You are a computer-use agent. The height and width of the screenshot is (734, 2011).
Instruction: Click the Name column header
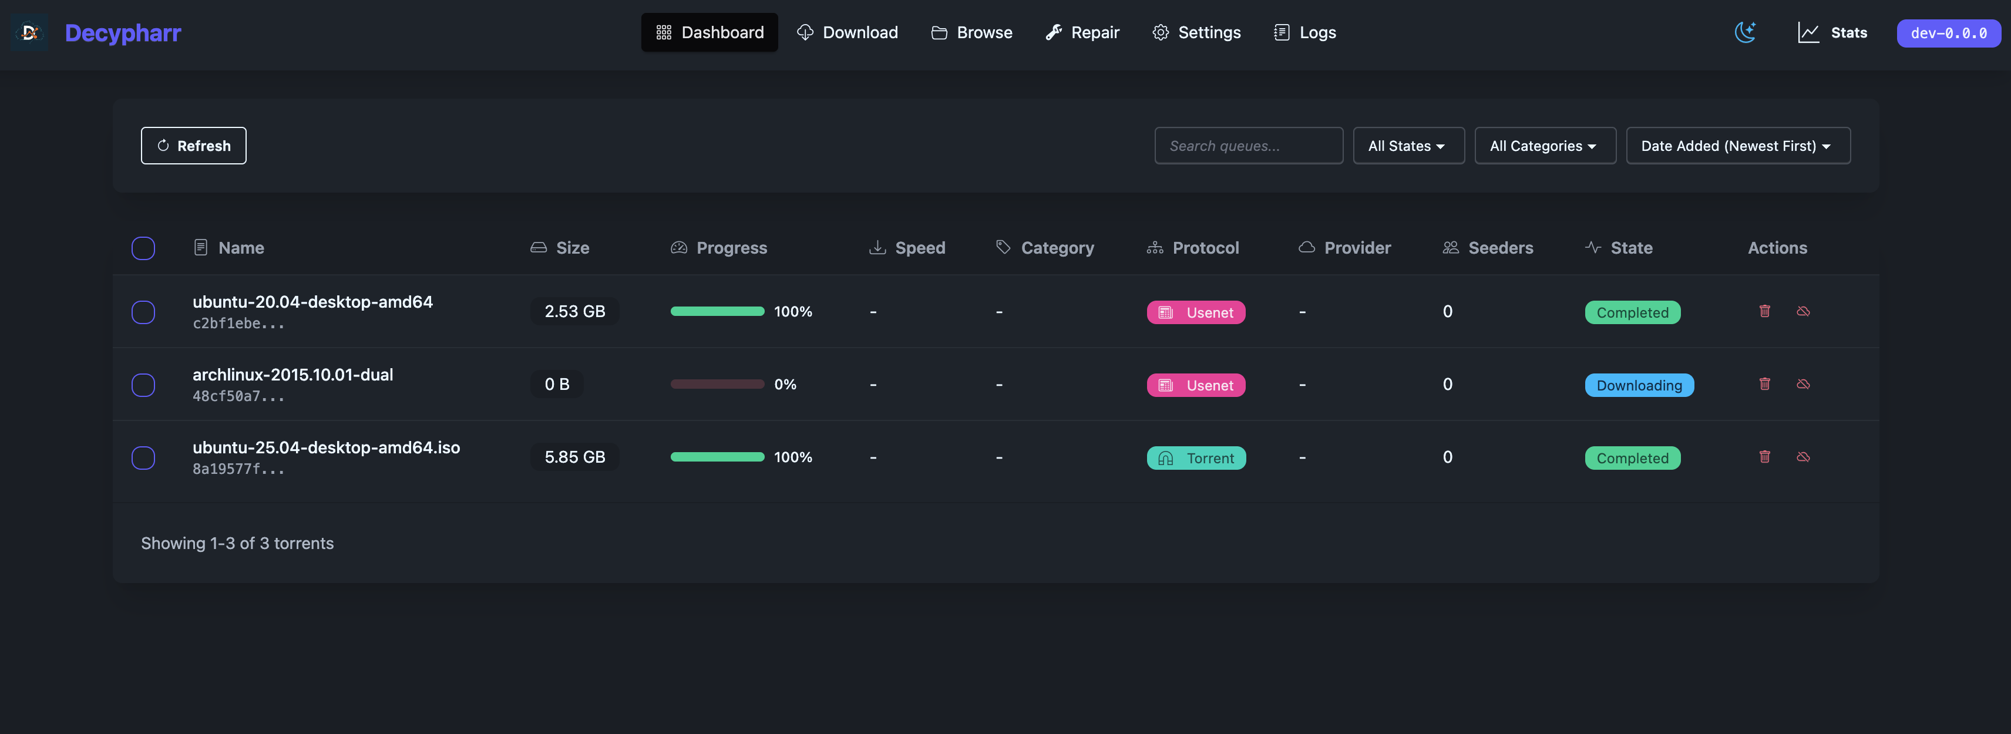pos(228,248)
